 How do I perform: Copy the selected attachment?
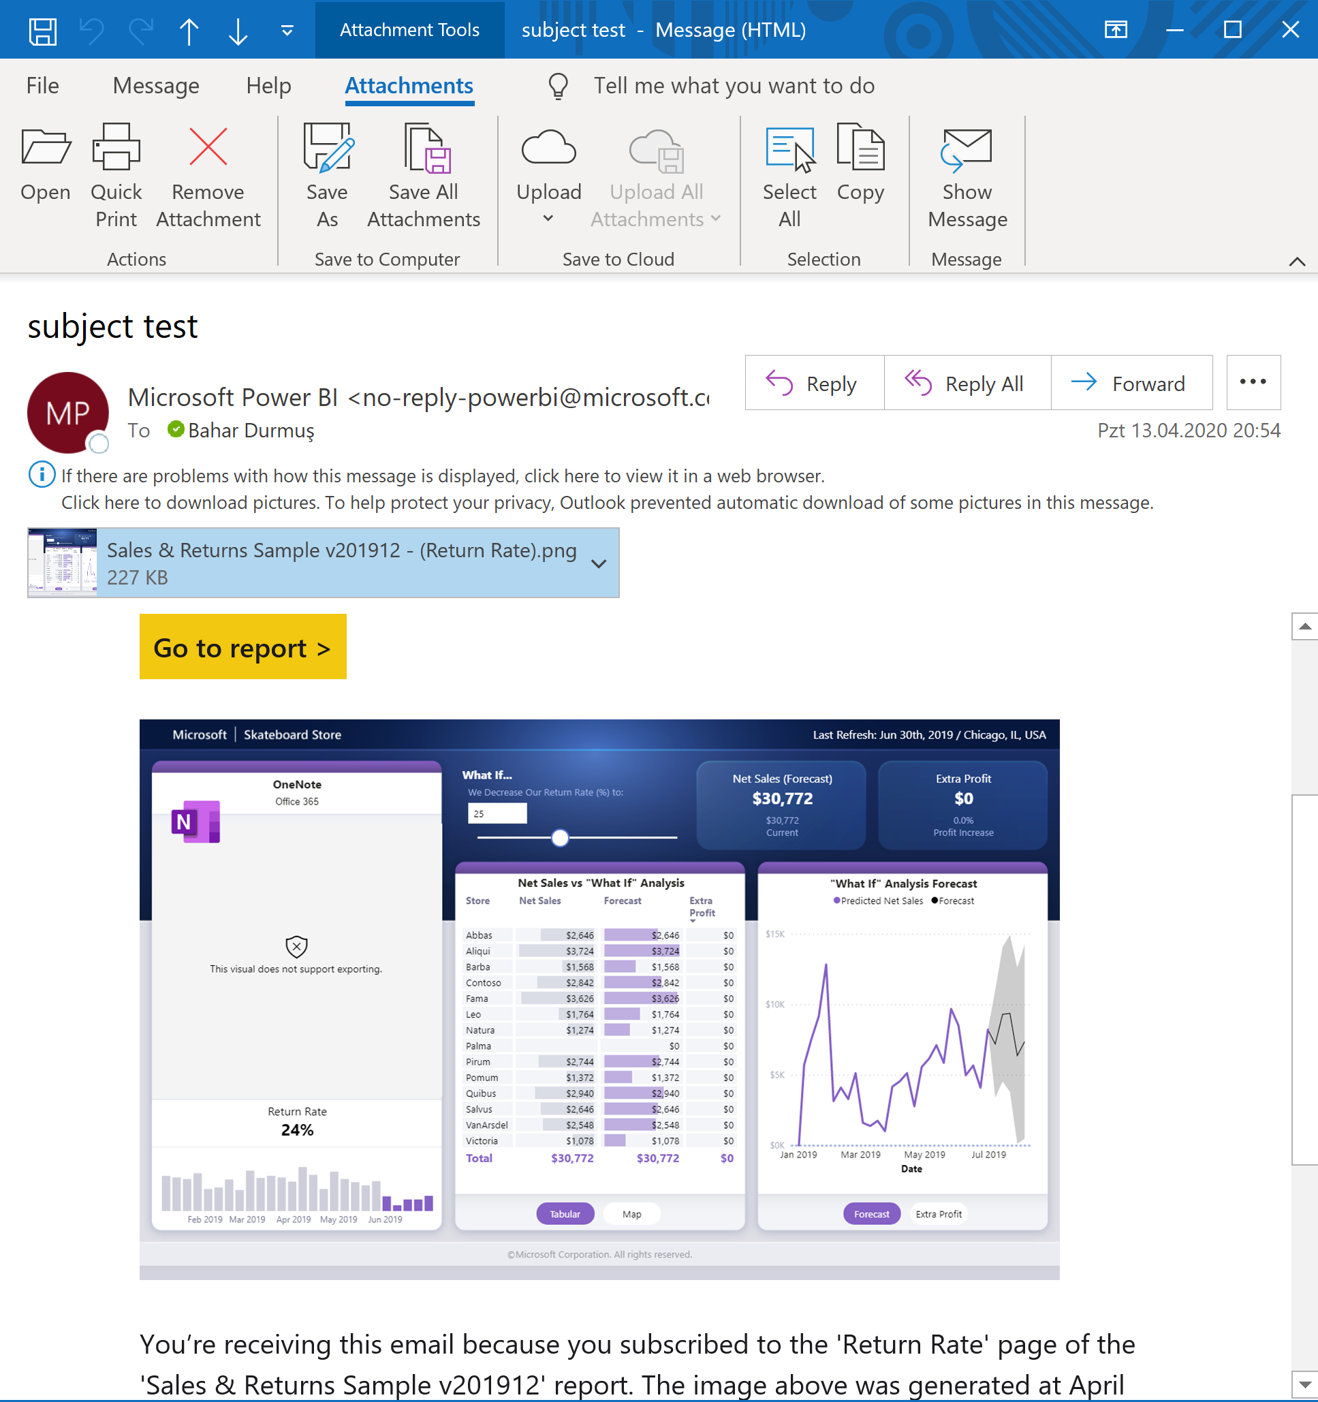(x=860, y=163)
